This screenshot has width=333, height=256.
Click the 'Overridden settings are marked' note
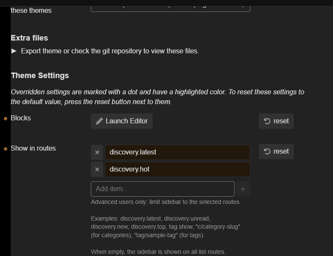tap(158, 97)
